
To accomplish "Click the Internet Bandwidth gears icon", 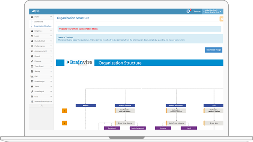I will pos(32,102).
